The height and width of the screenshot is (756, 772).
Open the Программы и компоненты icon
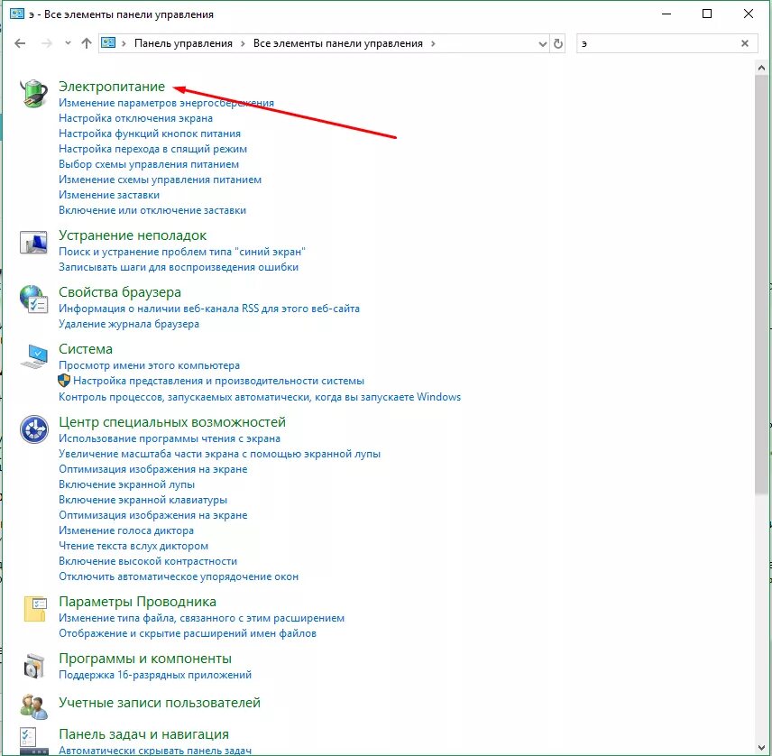click(34, 665)
